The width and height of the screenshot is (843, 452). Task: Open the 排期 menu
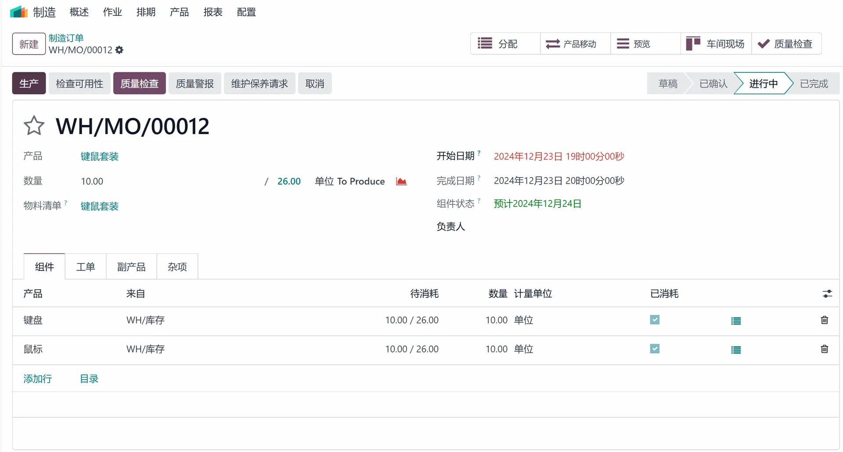146,12
